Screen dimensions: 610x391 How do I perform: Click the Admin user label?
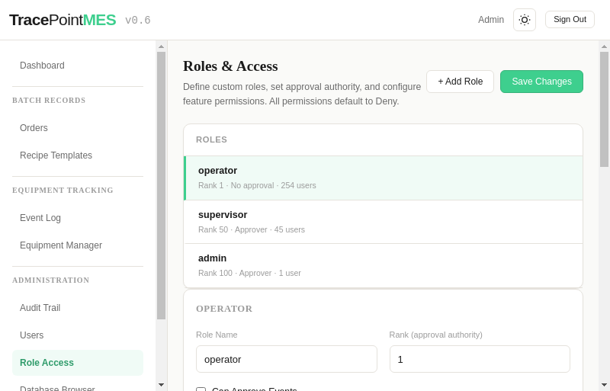(x=491, y=20)
